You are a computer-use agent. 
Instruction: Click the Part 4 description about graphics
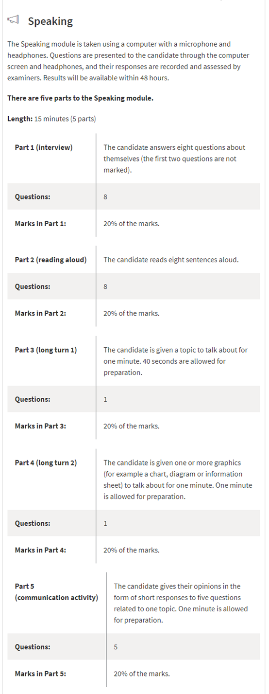173,480
